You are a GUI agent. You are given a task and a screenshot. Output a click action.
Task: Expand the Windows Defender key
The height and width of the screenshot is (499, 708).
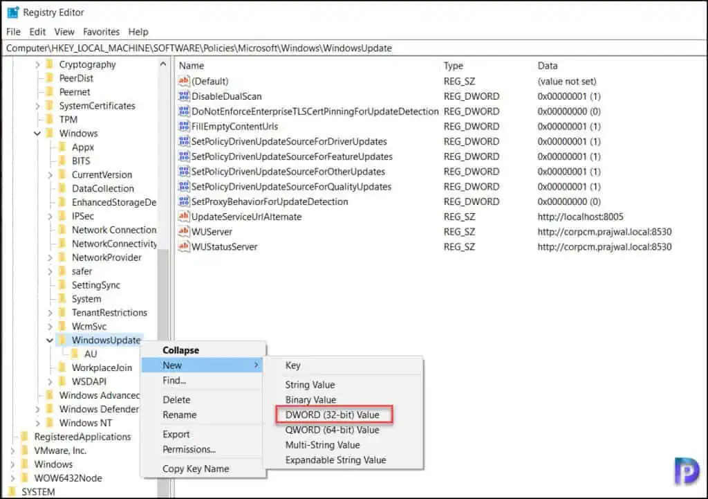[37, 409]
